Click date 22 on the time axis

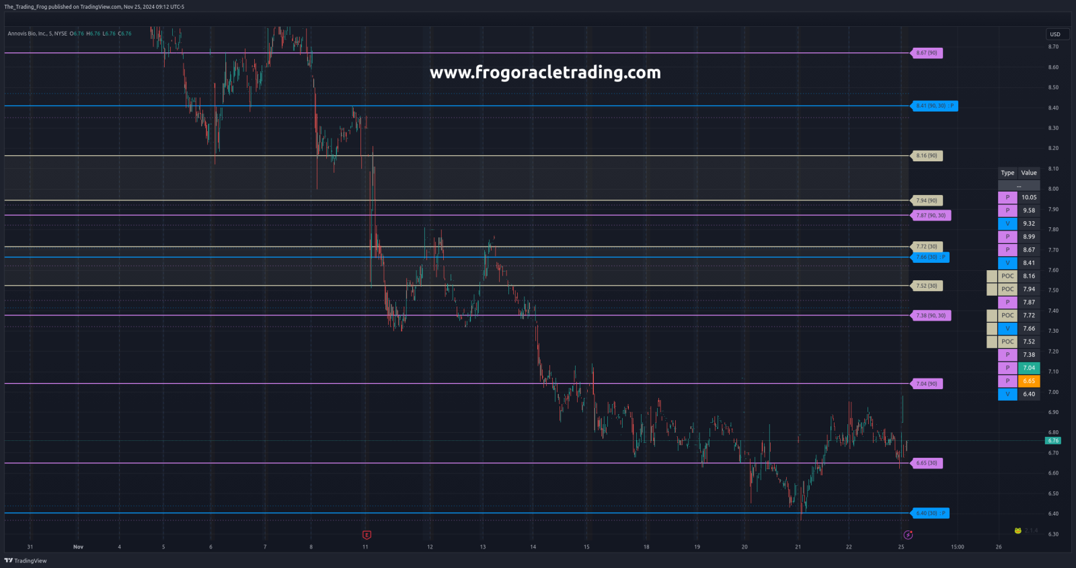pos(849,547)
